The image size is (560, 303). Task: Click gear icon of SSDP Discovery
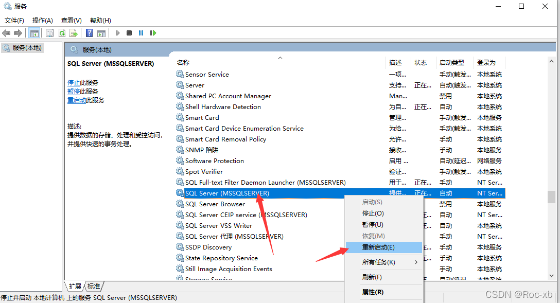[x=180, y=247]
